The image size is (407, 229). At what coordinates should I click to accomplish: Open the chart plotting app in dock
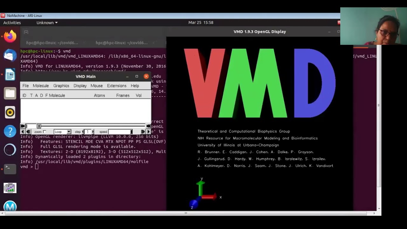click(x=10, y=188)
